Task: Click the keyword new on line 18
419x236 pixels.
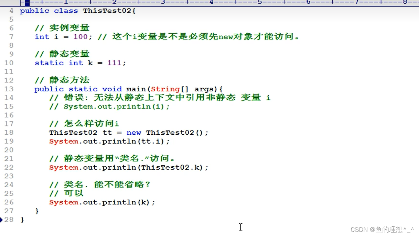Action: [134, 133]
